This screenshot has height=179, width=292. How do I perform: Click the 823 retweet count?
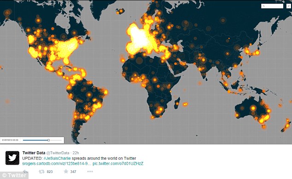tap(50, 172)
